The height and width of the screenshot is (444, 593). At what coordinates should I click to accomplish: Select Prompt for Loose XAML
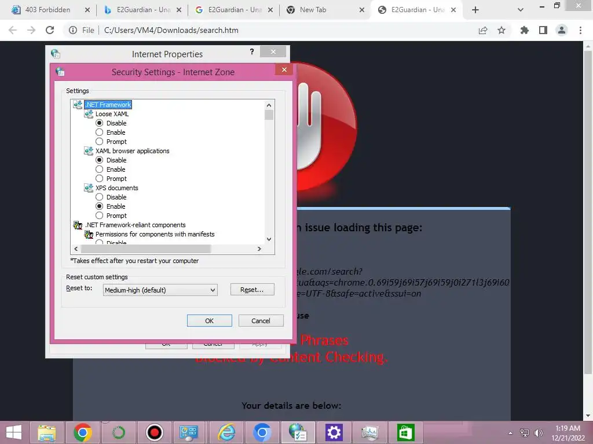99,142
